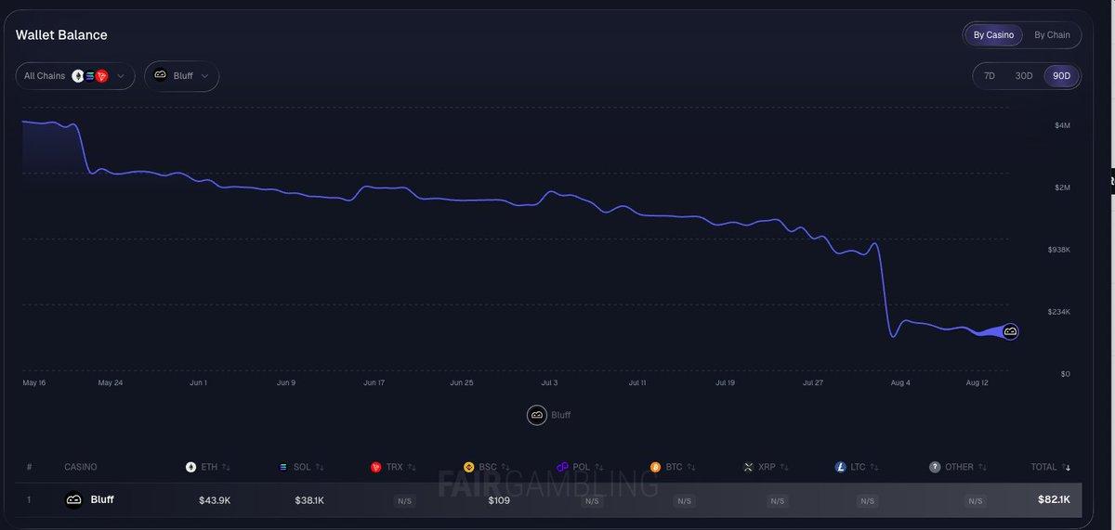Sort table by XRP column arrows

(784, 467)
